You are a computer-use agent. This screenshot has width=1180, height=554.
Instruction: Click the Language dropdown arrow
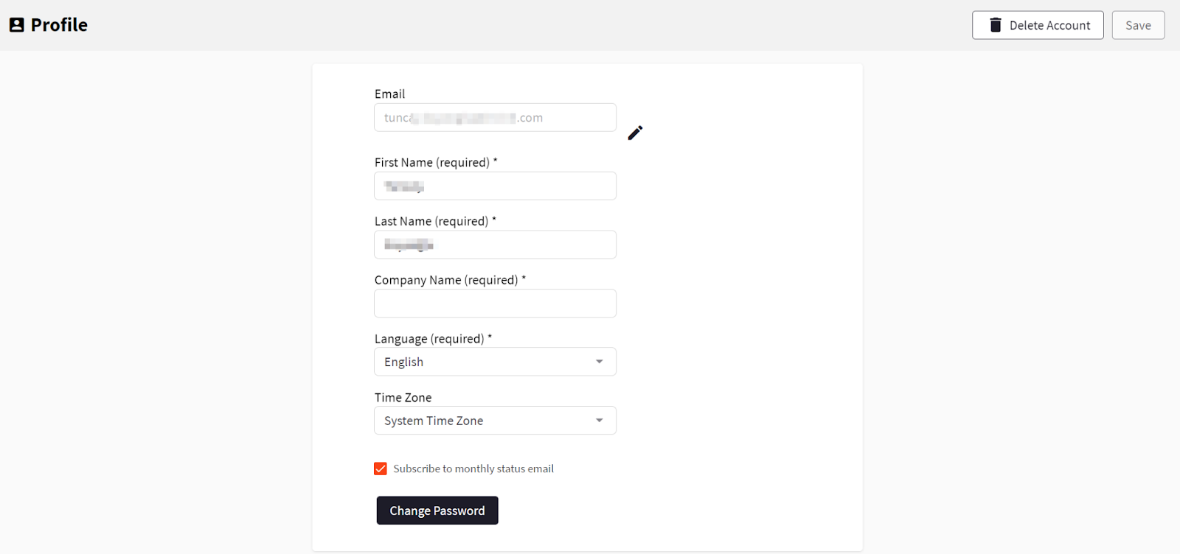[x=600, y=362]
